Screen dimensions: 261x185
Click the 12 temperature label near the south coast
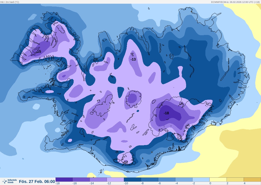click(x=126, y=162)
